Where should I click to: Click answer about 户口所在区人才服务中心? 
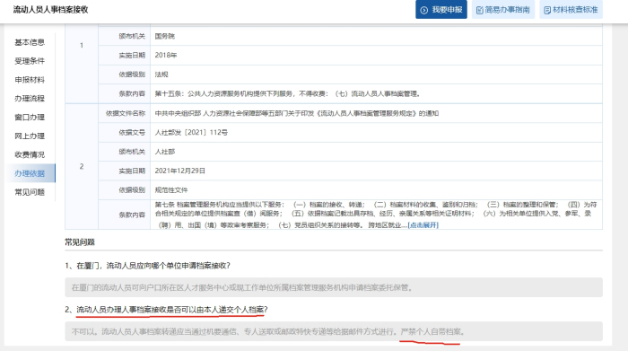point(334,287)
